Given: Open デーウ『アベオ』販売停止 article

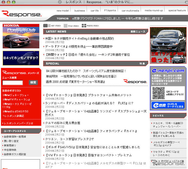Looking at the screenshot, I should 79,46.
